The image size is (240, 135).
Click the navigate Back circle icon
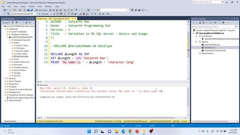click(5, 10)
